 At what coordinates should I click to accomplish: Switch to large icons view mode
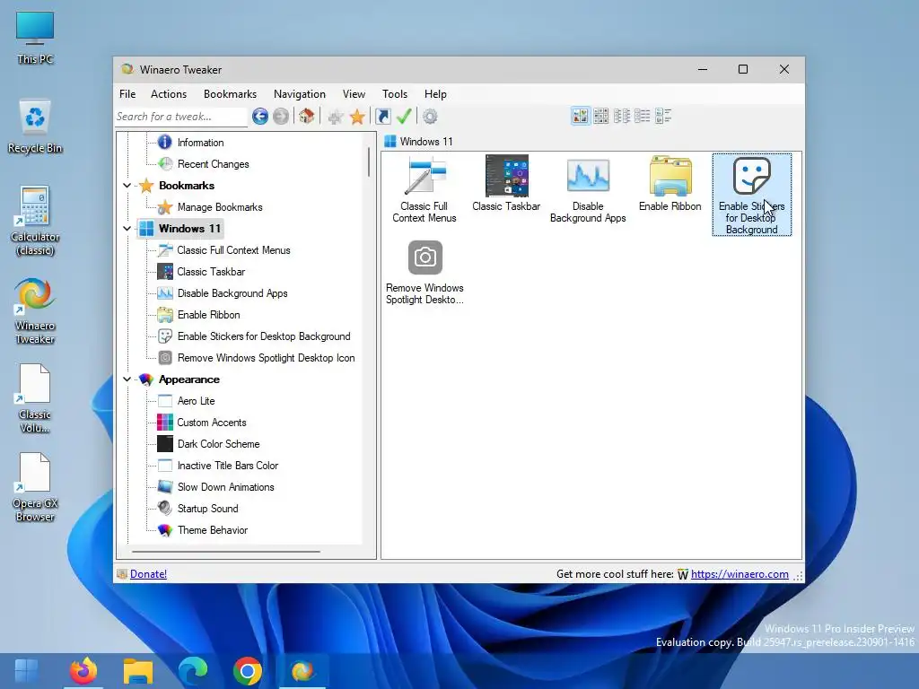click(x=581, y=116)
